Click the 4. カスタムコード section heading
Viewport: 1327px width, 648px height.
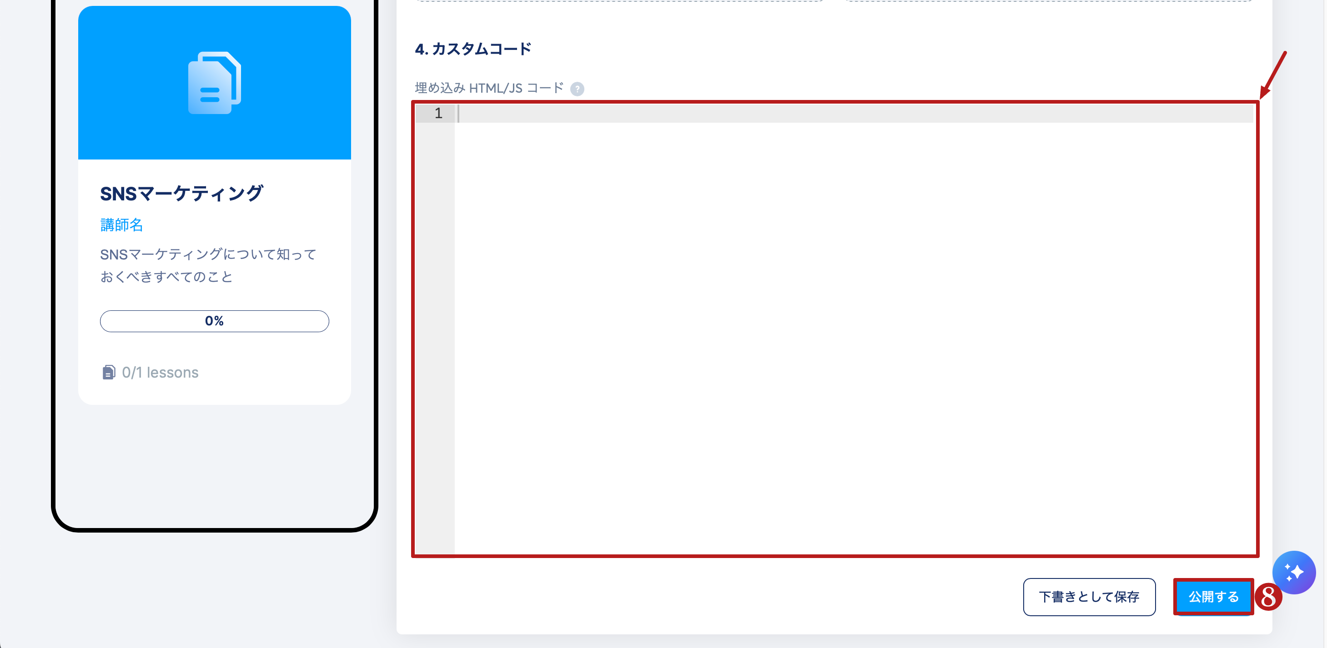473,49
